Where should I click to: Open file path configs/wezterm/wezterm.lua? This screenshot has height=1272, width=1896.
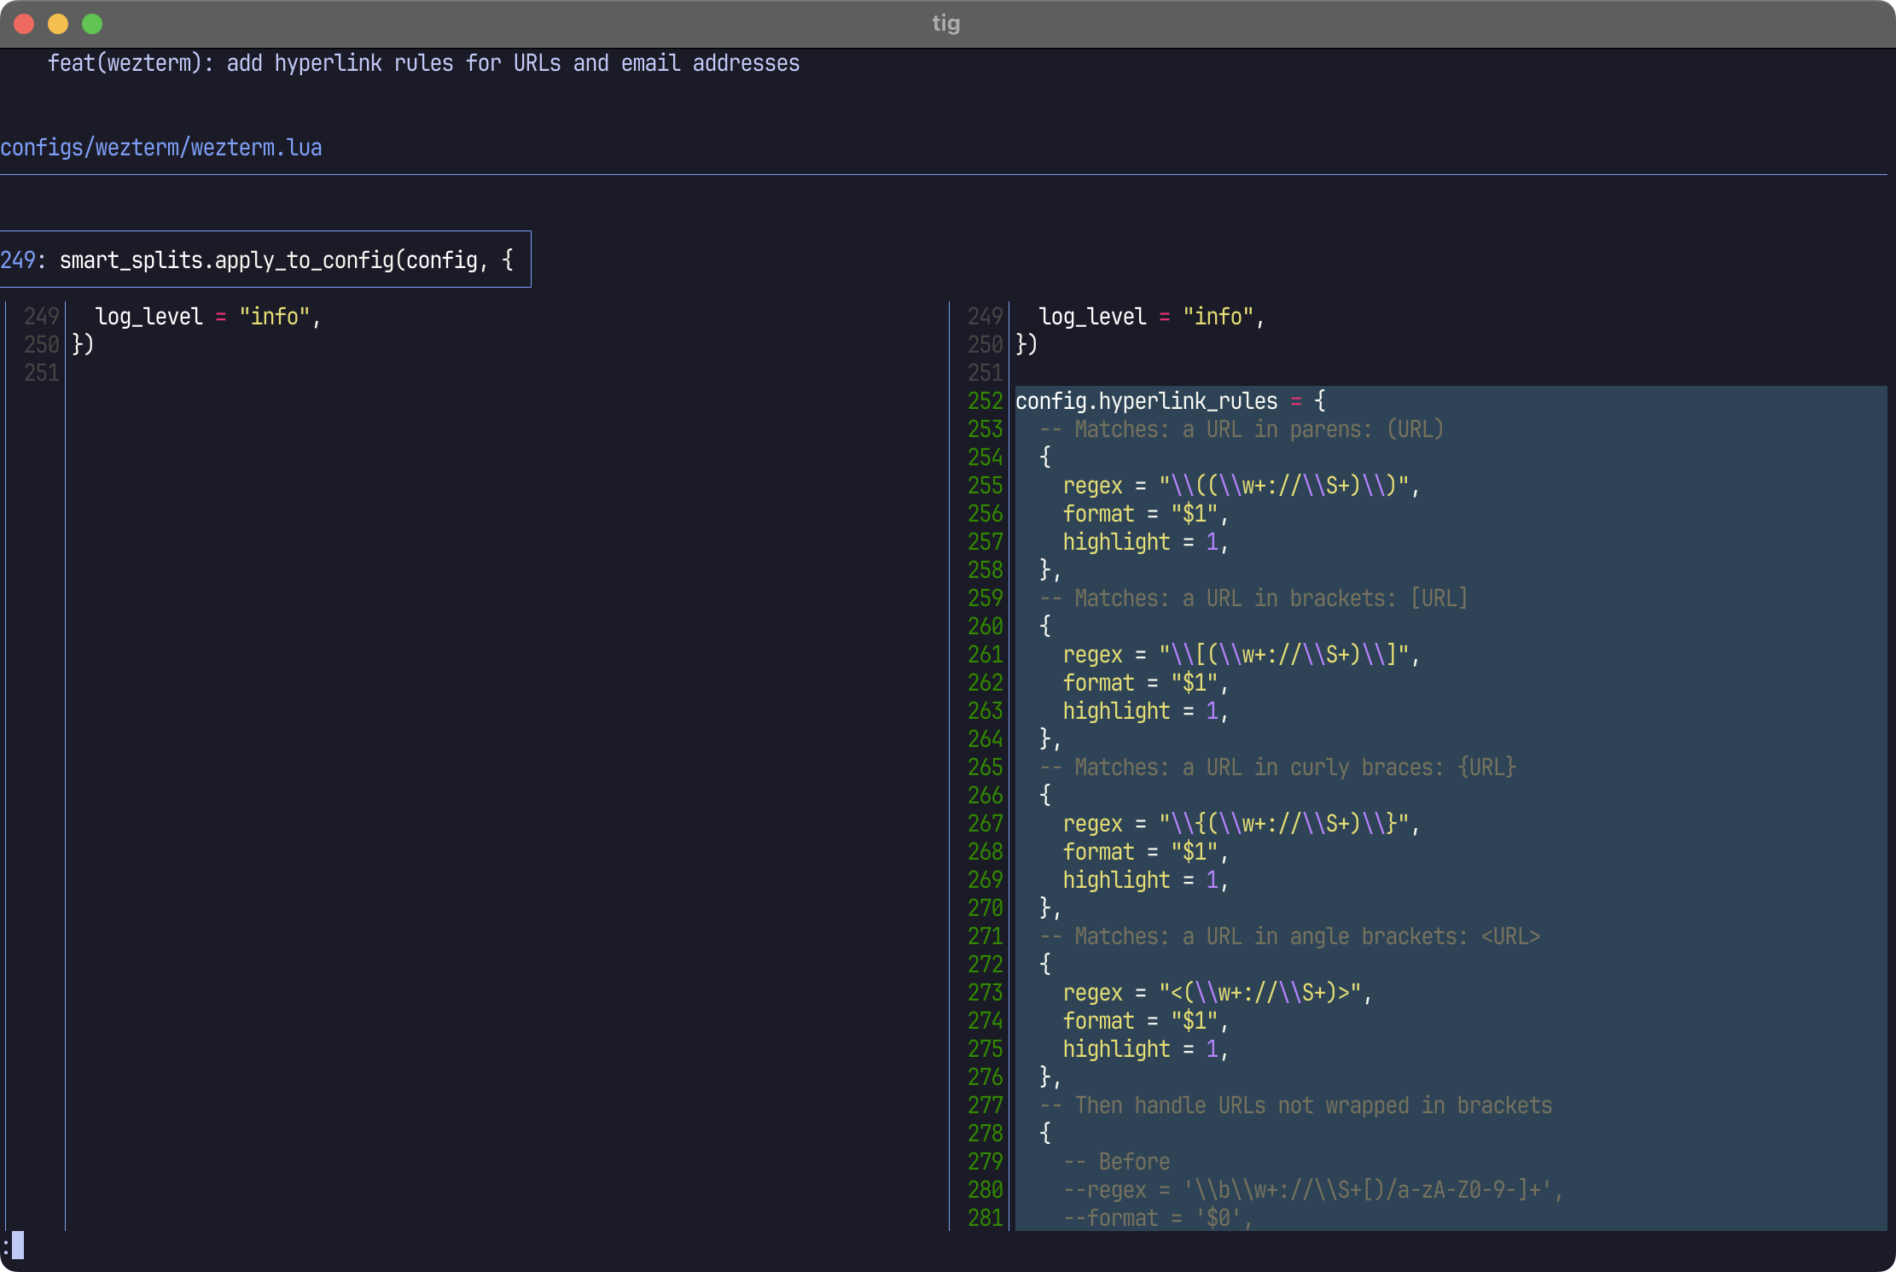[161, 148]
